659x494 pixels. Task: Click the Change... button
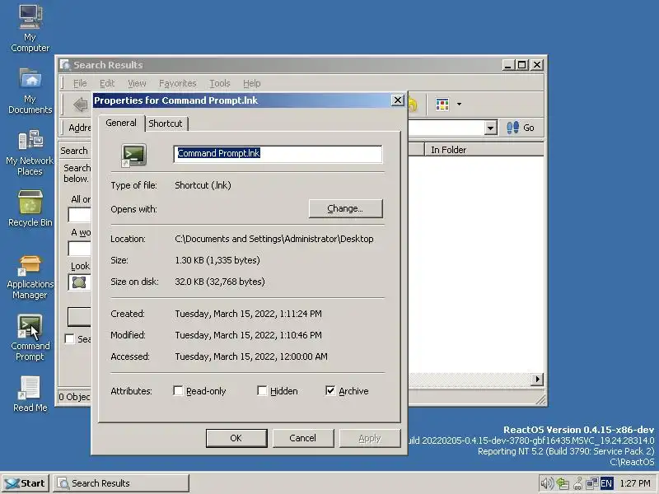(x=345, y=208)
